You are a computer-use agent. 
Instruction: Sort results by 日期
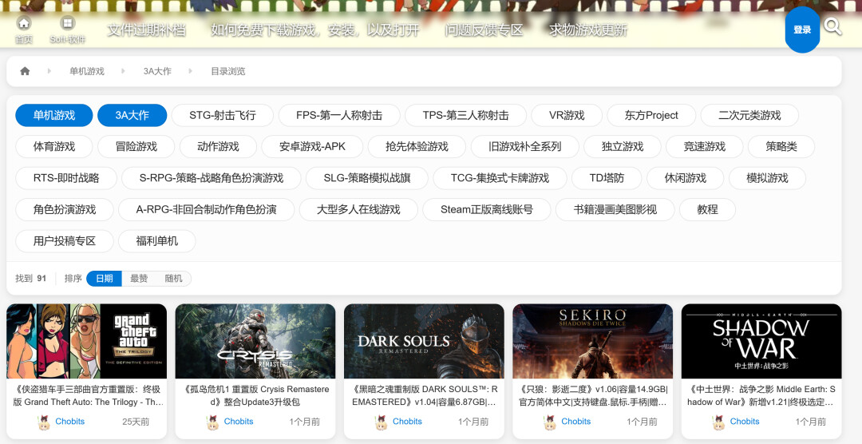click(x=104, y=279)
